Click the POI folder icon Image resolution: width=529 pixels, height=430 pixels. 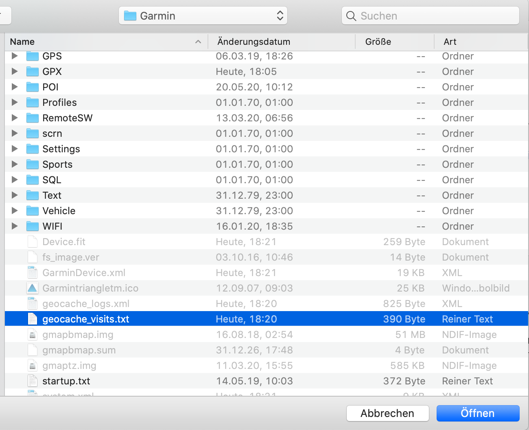(33, 87)
